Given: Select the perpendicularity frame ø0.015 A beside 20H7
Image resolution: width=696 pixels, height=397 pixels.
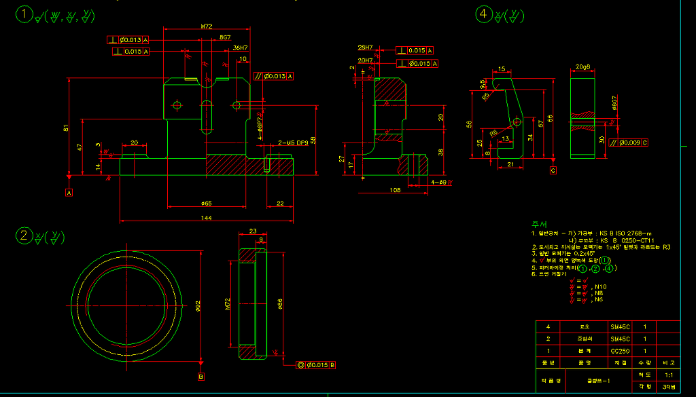Looking at the screenshot, I should coord(417,64).
